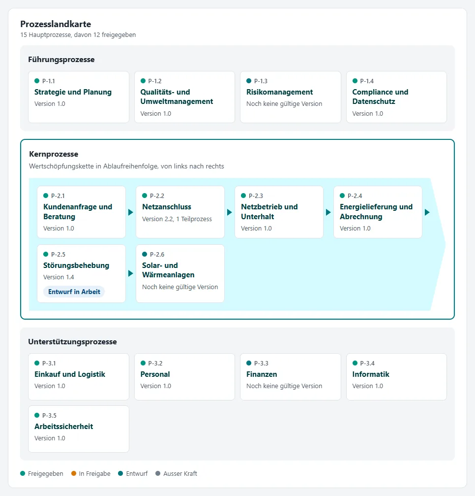Click the In Freigabe legend entry
This screenshot has height=496, width=475.
91,473
